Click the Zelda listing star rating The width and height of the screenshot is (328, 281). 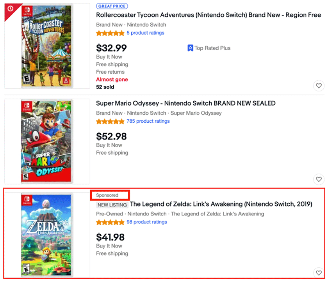110,222
